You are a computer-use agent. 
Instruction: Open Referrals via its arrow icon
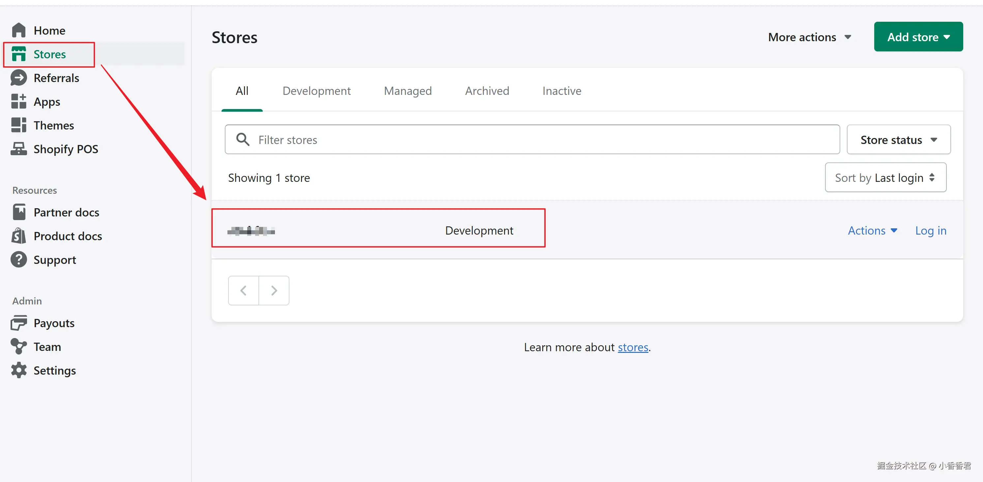click(x=18, y=78)
